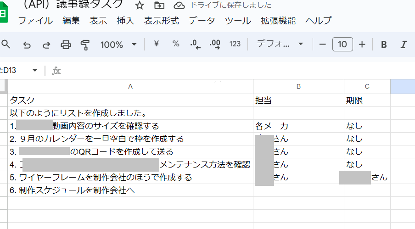Open the 表示 menu
415x229 pixels.
pyautogui.click(x=98, y=21)
